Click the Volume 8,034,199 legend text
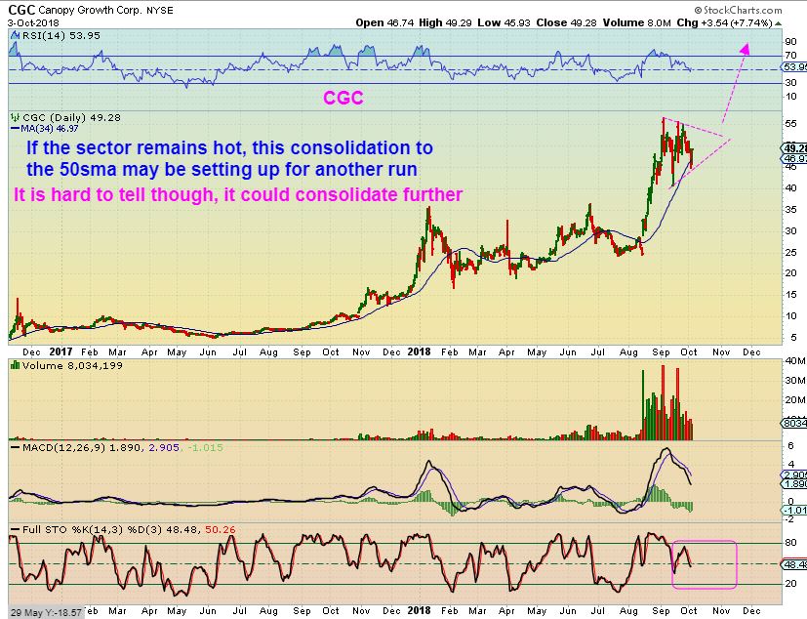 pyautogui.click(x=71, y=365)
